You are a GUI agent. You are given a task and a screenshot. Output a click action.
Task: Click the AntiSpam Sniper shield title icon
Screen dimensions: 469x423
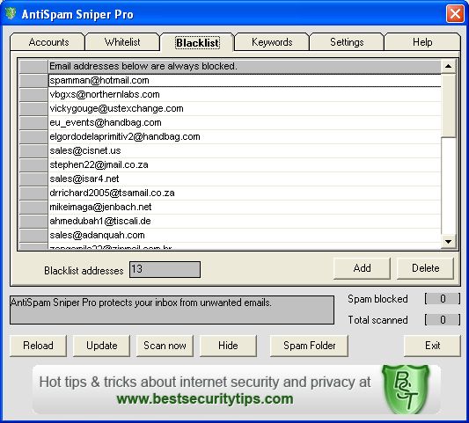click(x=11, y=14)
